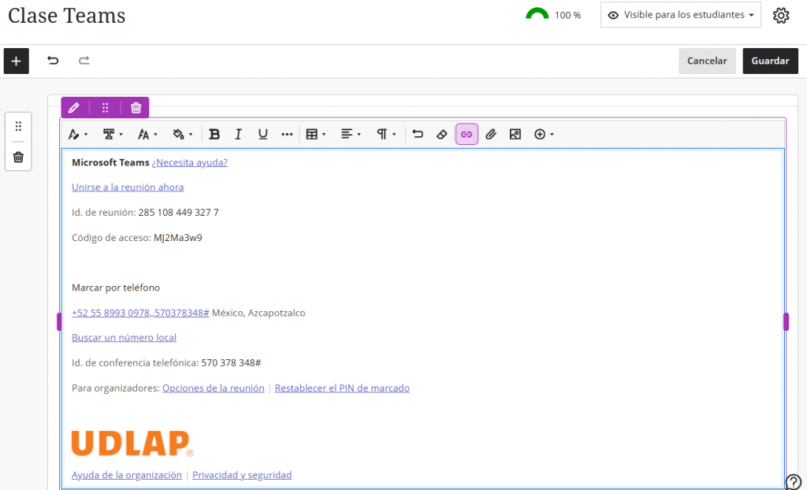This screenshot has width=807, height=490.
Task: Click the purple pencil edit block icon
Action: coord(73,108)
